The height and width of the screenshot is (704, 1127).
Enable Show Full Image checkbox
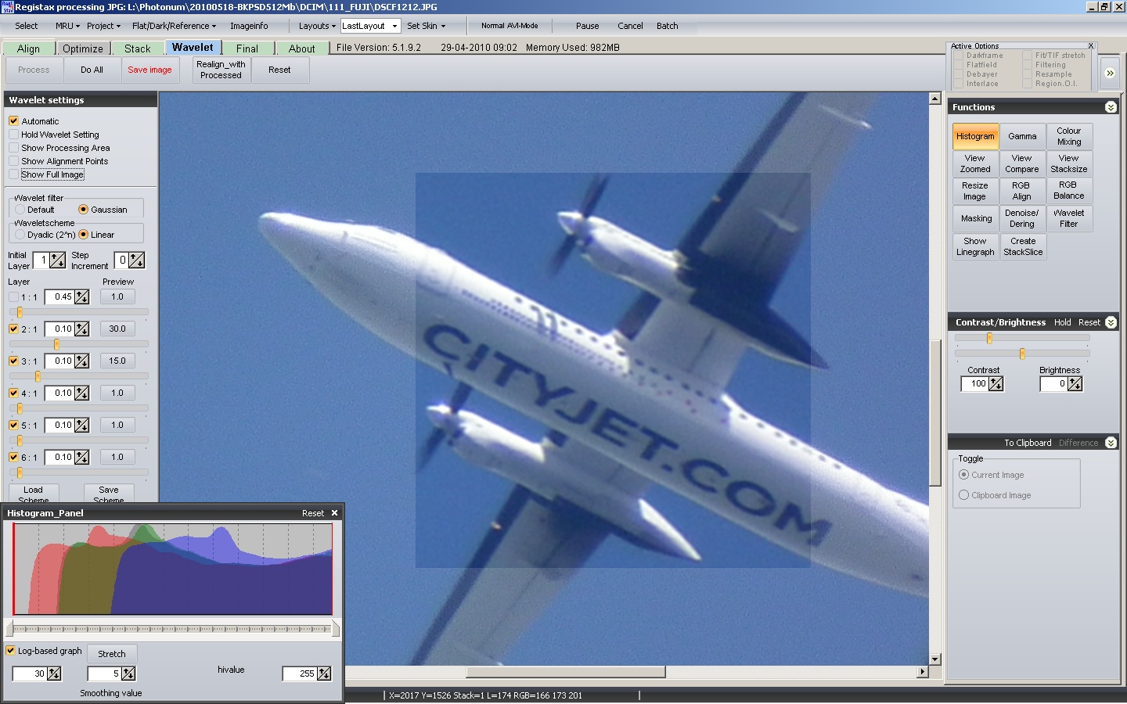(13, 174)
